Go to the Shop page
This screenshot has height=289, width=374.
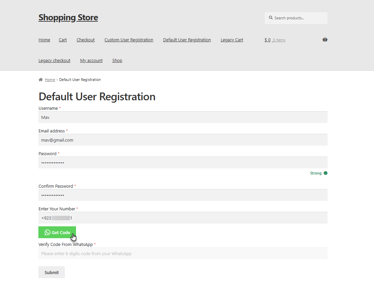[x=117, y=60]
